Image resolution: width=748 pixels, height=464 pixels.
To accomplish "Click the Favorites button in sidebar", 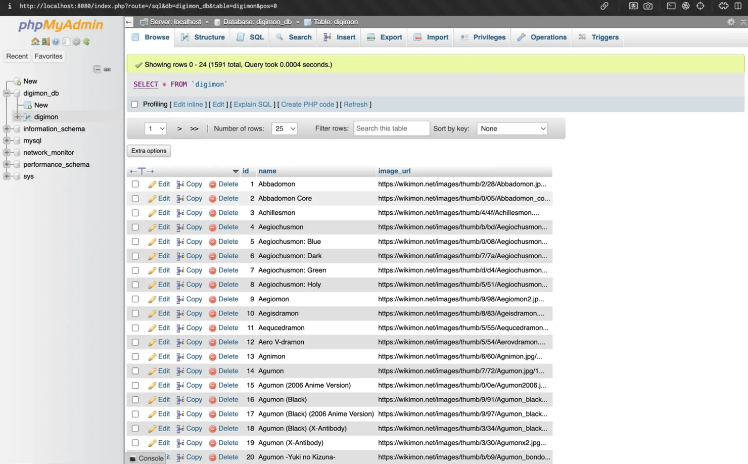I will pyautogui.click(x=49, y=57).
